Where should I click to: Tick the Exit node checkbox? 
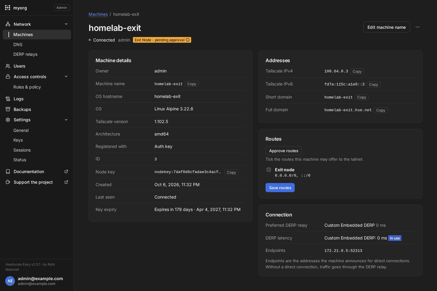tap(269, 170)
